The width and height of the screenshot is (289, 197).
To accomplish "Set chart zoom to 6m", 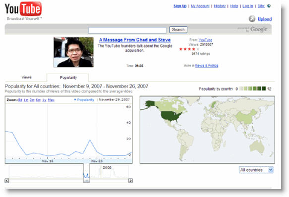I will click(38, 100).
